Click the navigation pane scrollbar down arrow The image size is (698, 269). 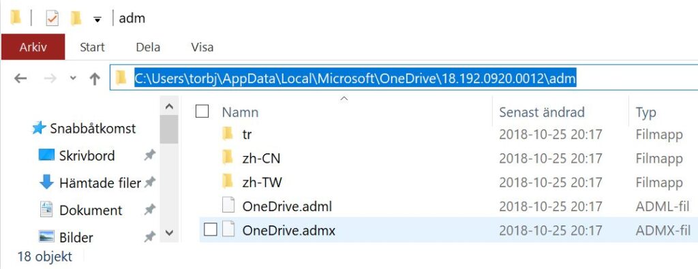click(x=169, y=232)
